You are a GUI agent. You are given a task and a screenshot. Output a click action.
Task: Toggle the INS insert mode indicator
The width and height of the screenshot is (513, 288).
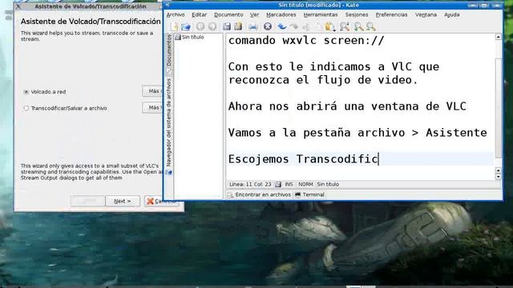click(289, 185)
